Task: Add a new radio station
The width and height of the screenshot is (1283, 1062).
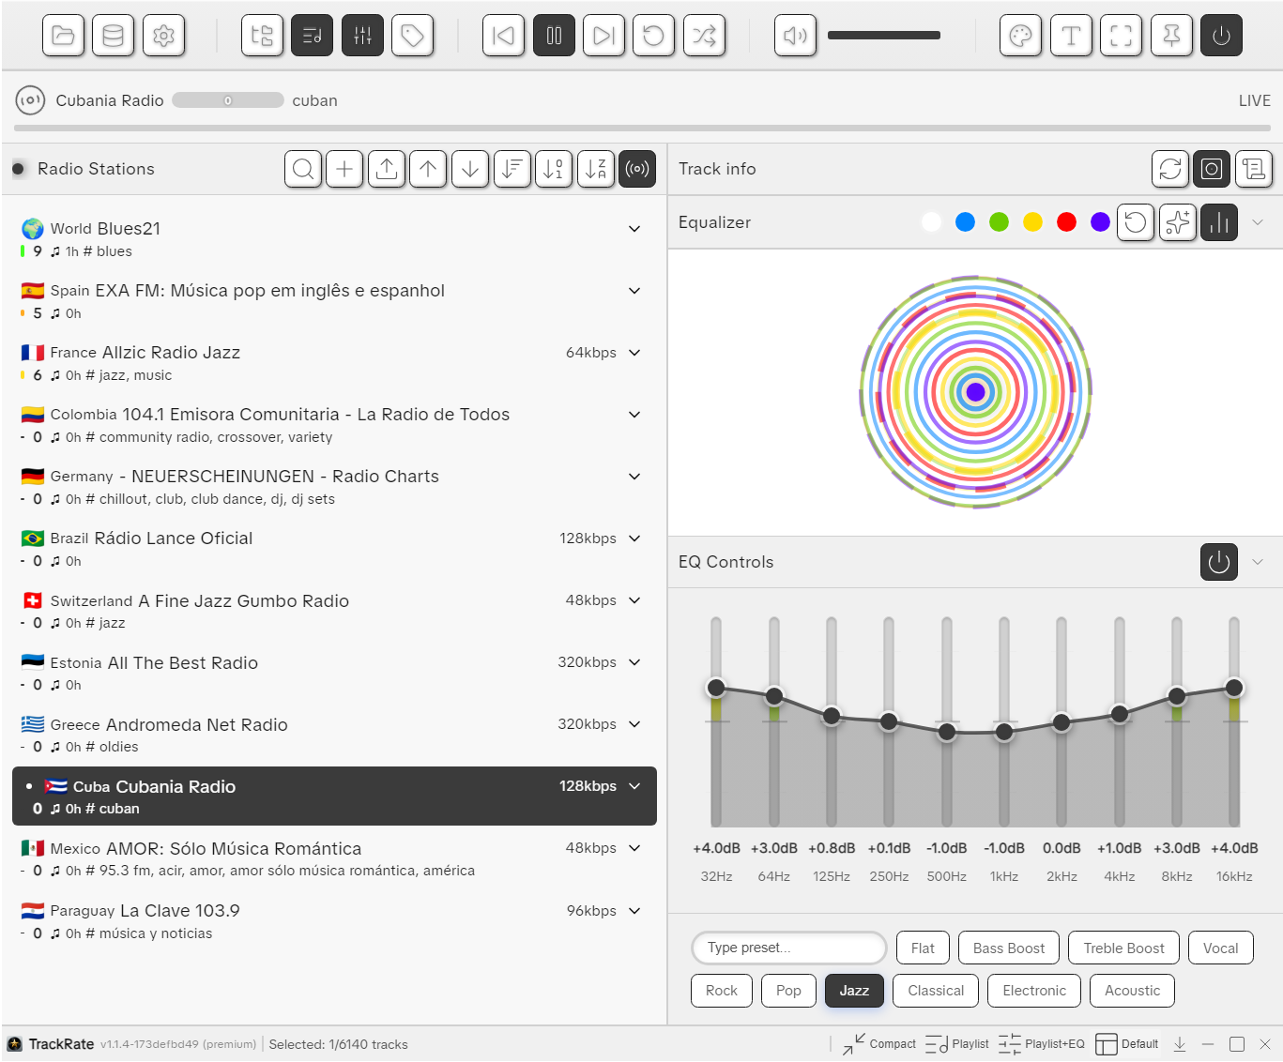Action: pos(344,169)
